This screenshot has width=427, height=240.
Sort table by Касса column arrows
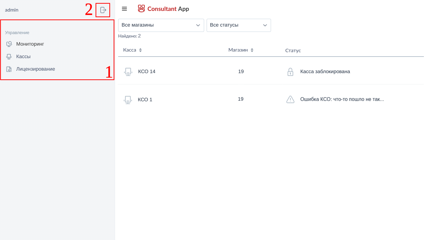[140, 50]
